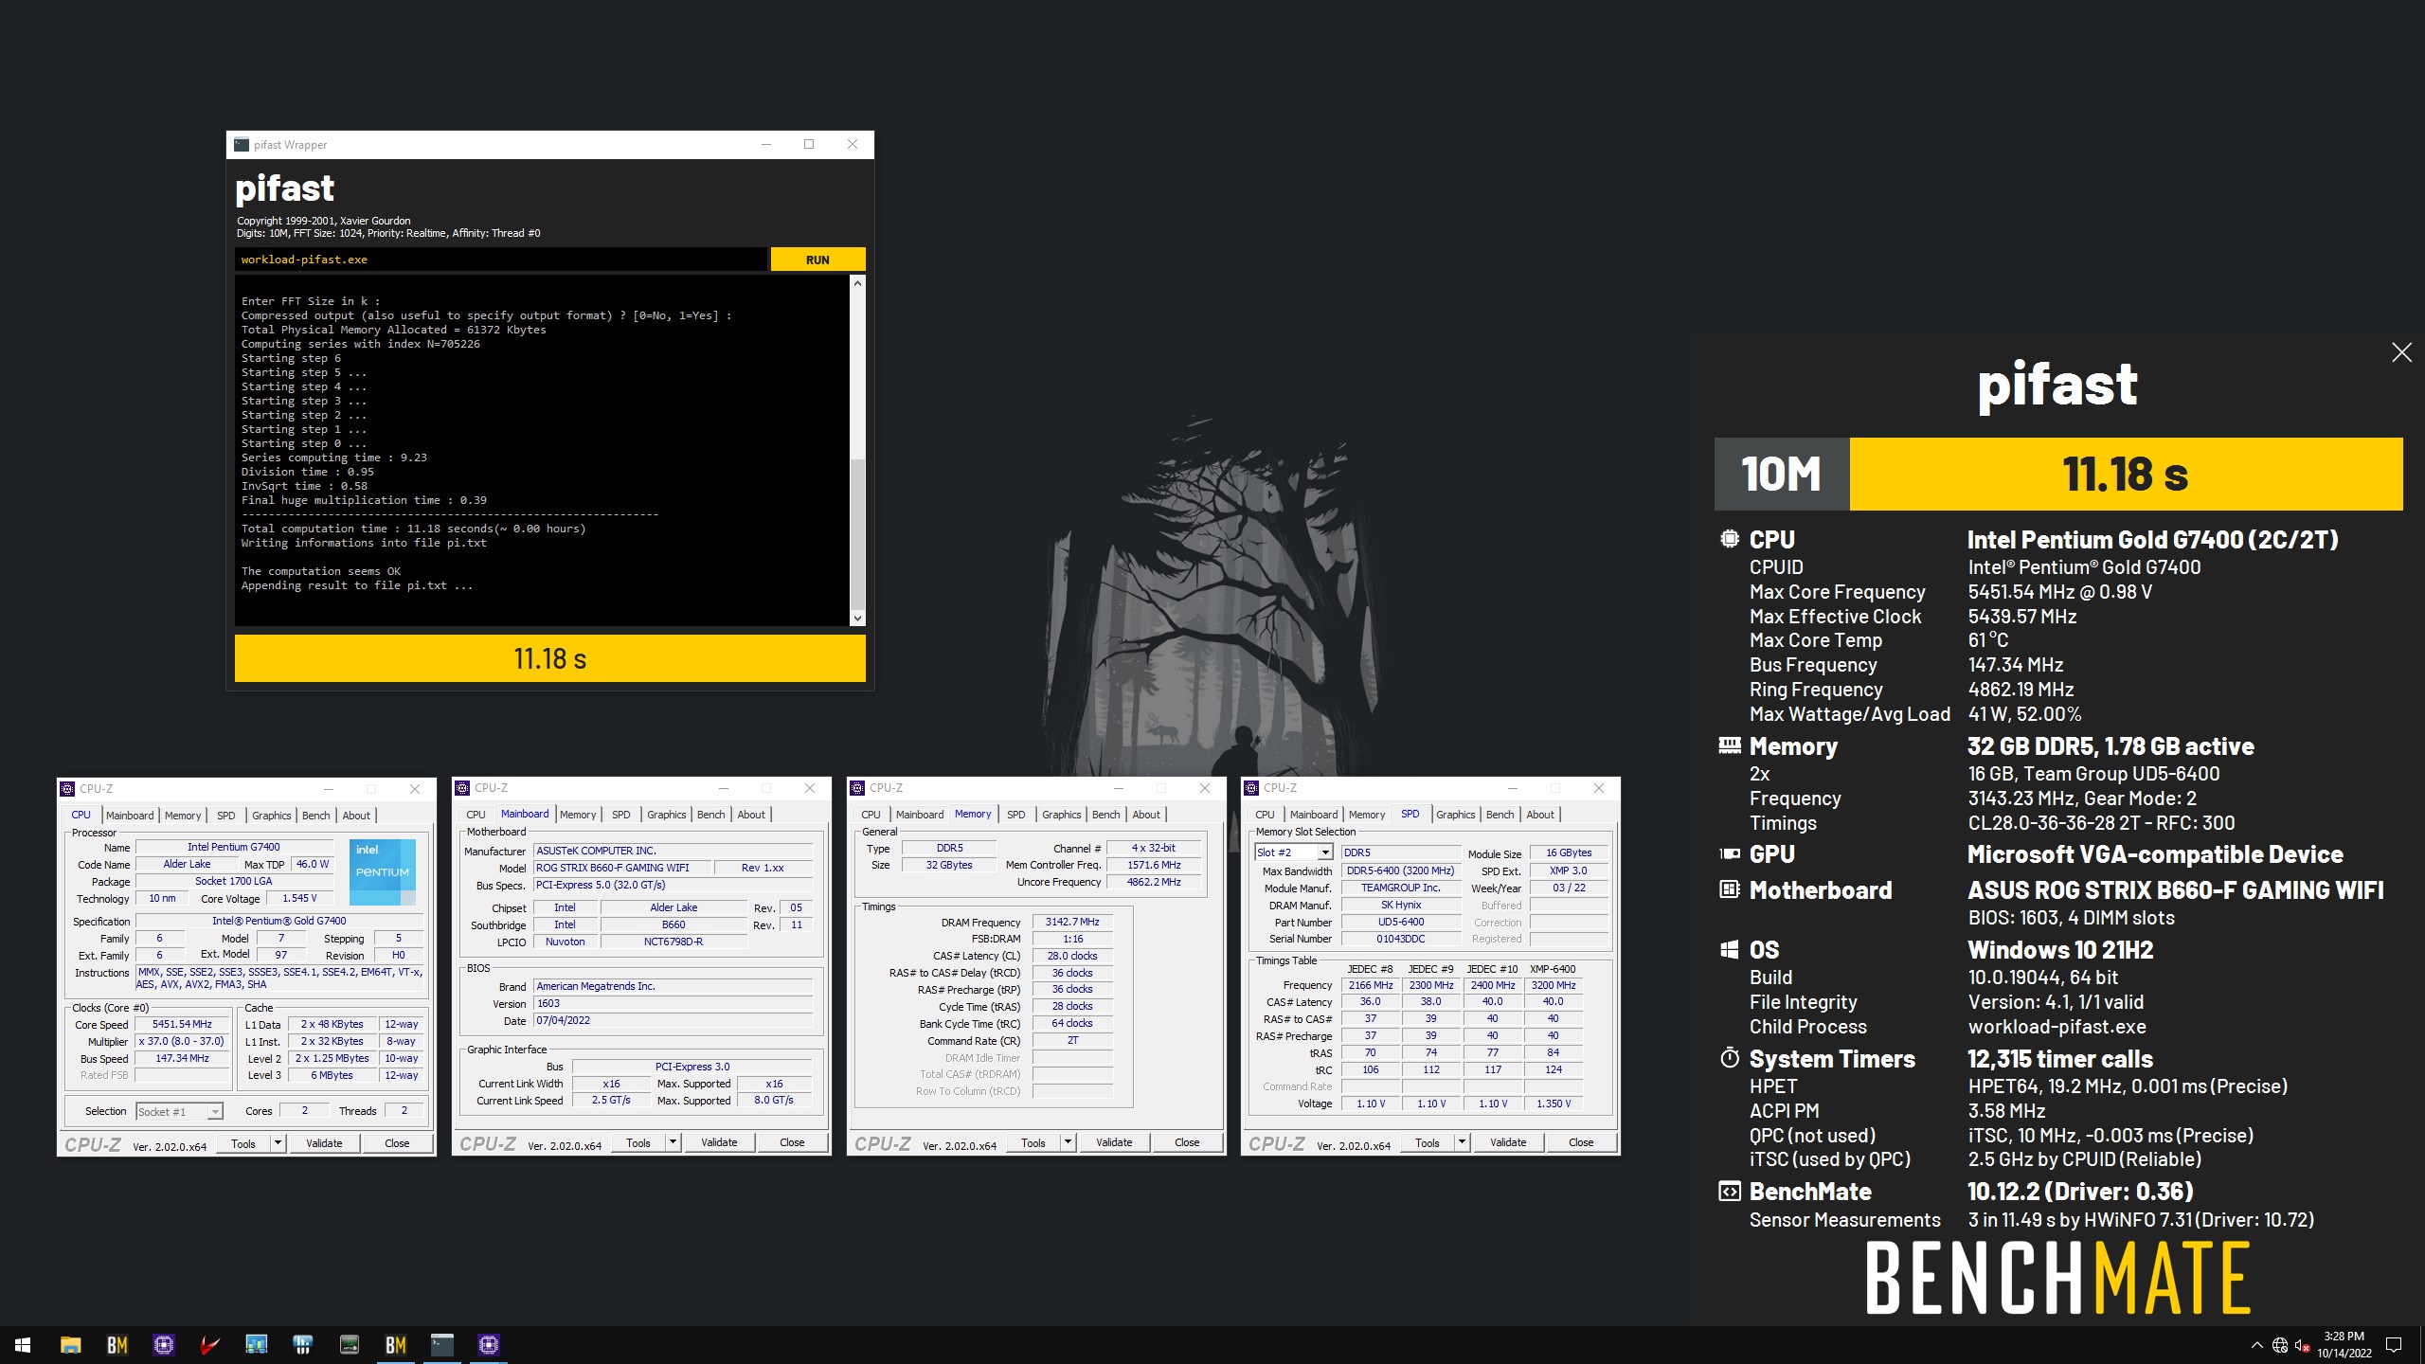Open SPD tab in CPU-Z CPU window
2425x1364 pixels.
[x=225, y=816]
